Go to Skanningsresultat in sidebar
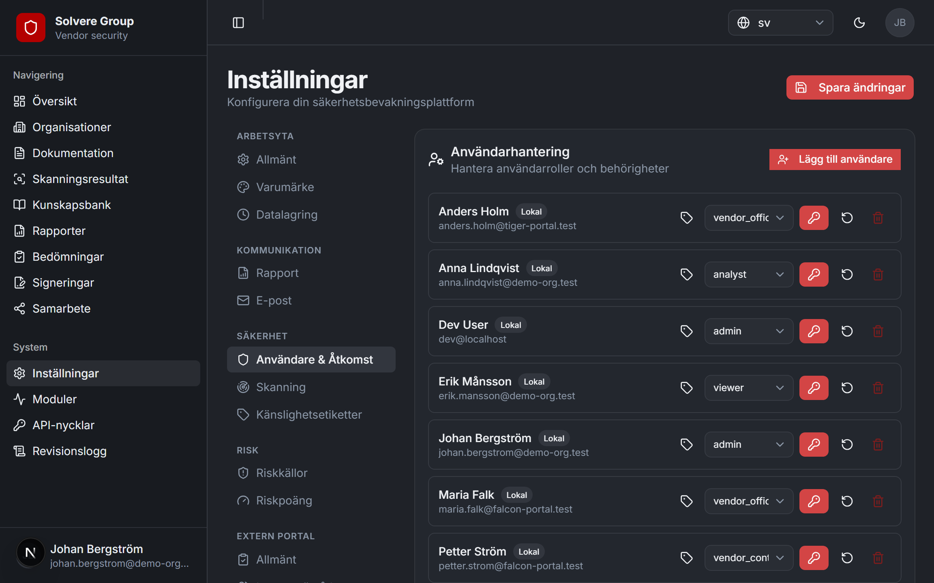934x583 pixels. tap(103, 179)
